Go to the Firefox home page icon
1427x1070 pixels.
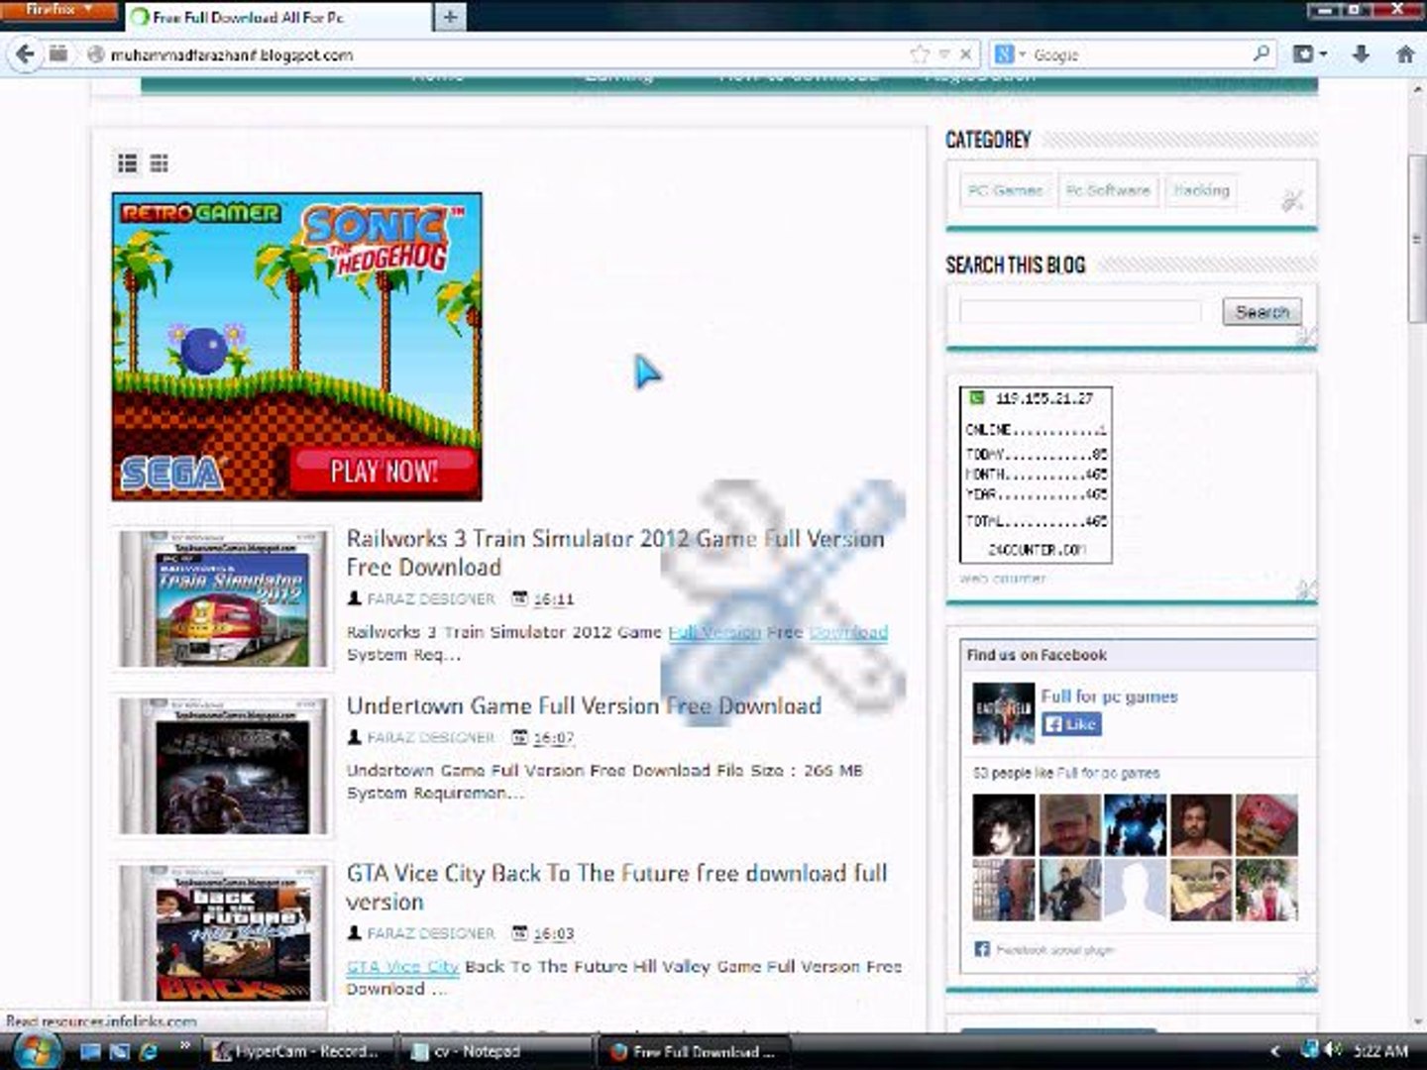pos(1405,54)
